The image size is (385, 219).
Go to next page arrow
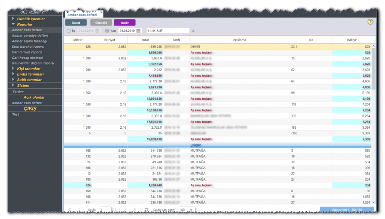125,210
